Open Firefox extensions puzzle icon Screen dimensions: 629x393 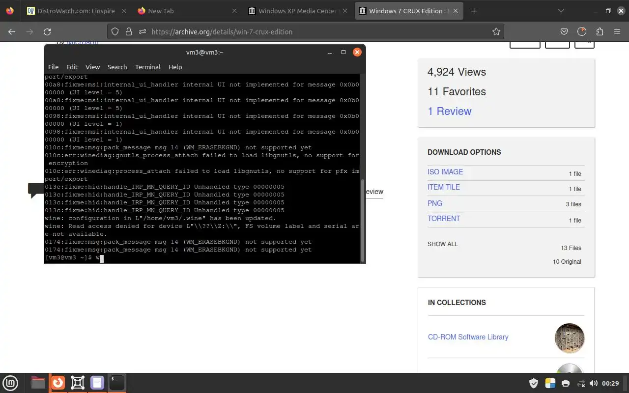point(600,31)
